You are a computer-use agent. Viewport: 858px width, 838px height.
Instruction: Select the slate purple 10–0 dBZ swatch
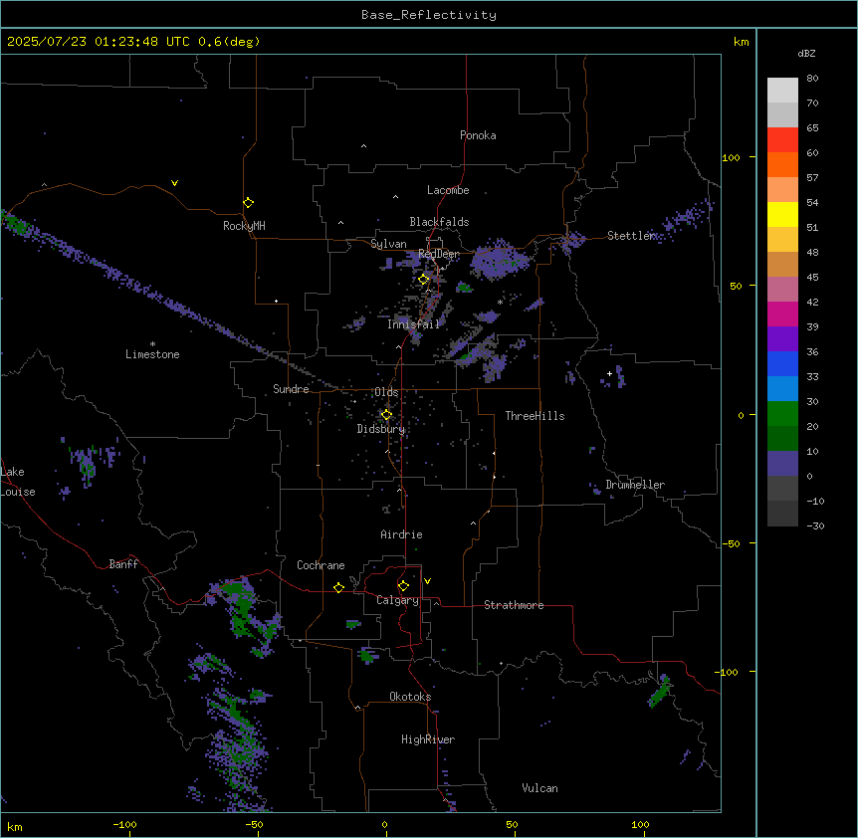tap(782, 464)
